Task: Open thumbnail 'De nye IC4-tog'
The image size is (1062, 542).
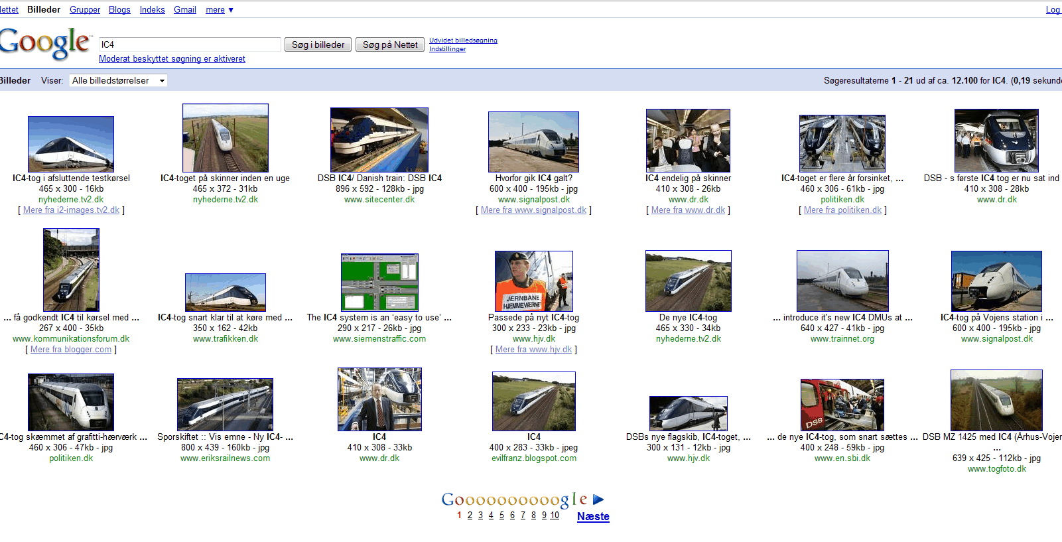Action: click(x=688, y=281)
